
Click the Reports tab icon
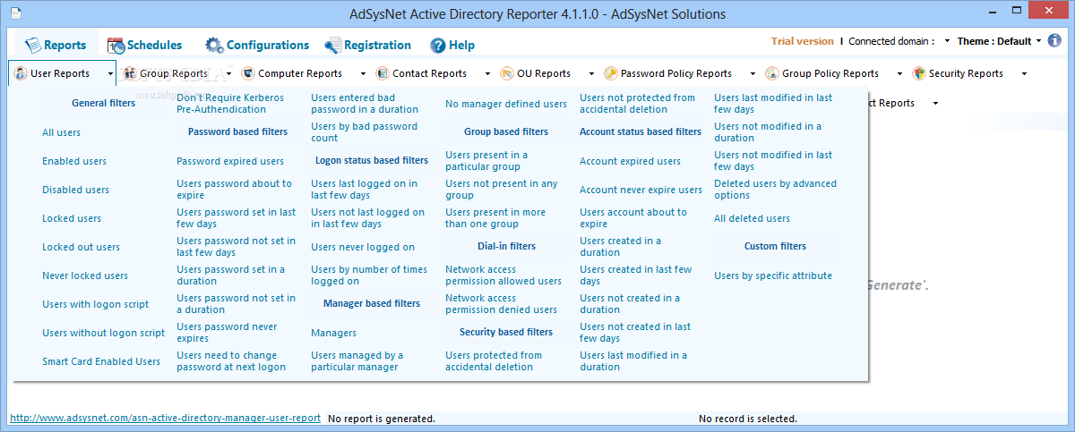(32, 45)
